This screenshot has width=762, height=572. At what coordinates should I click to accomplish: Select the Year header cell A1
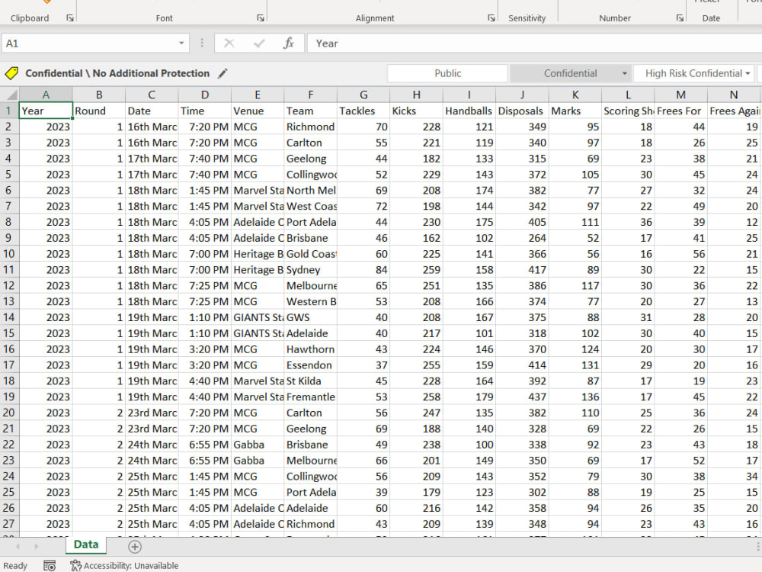click(46, 111)
